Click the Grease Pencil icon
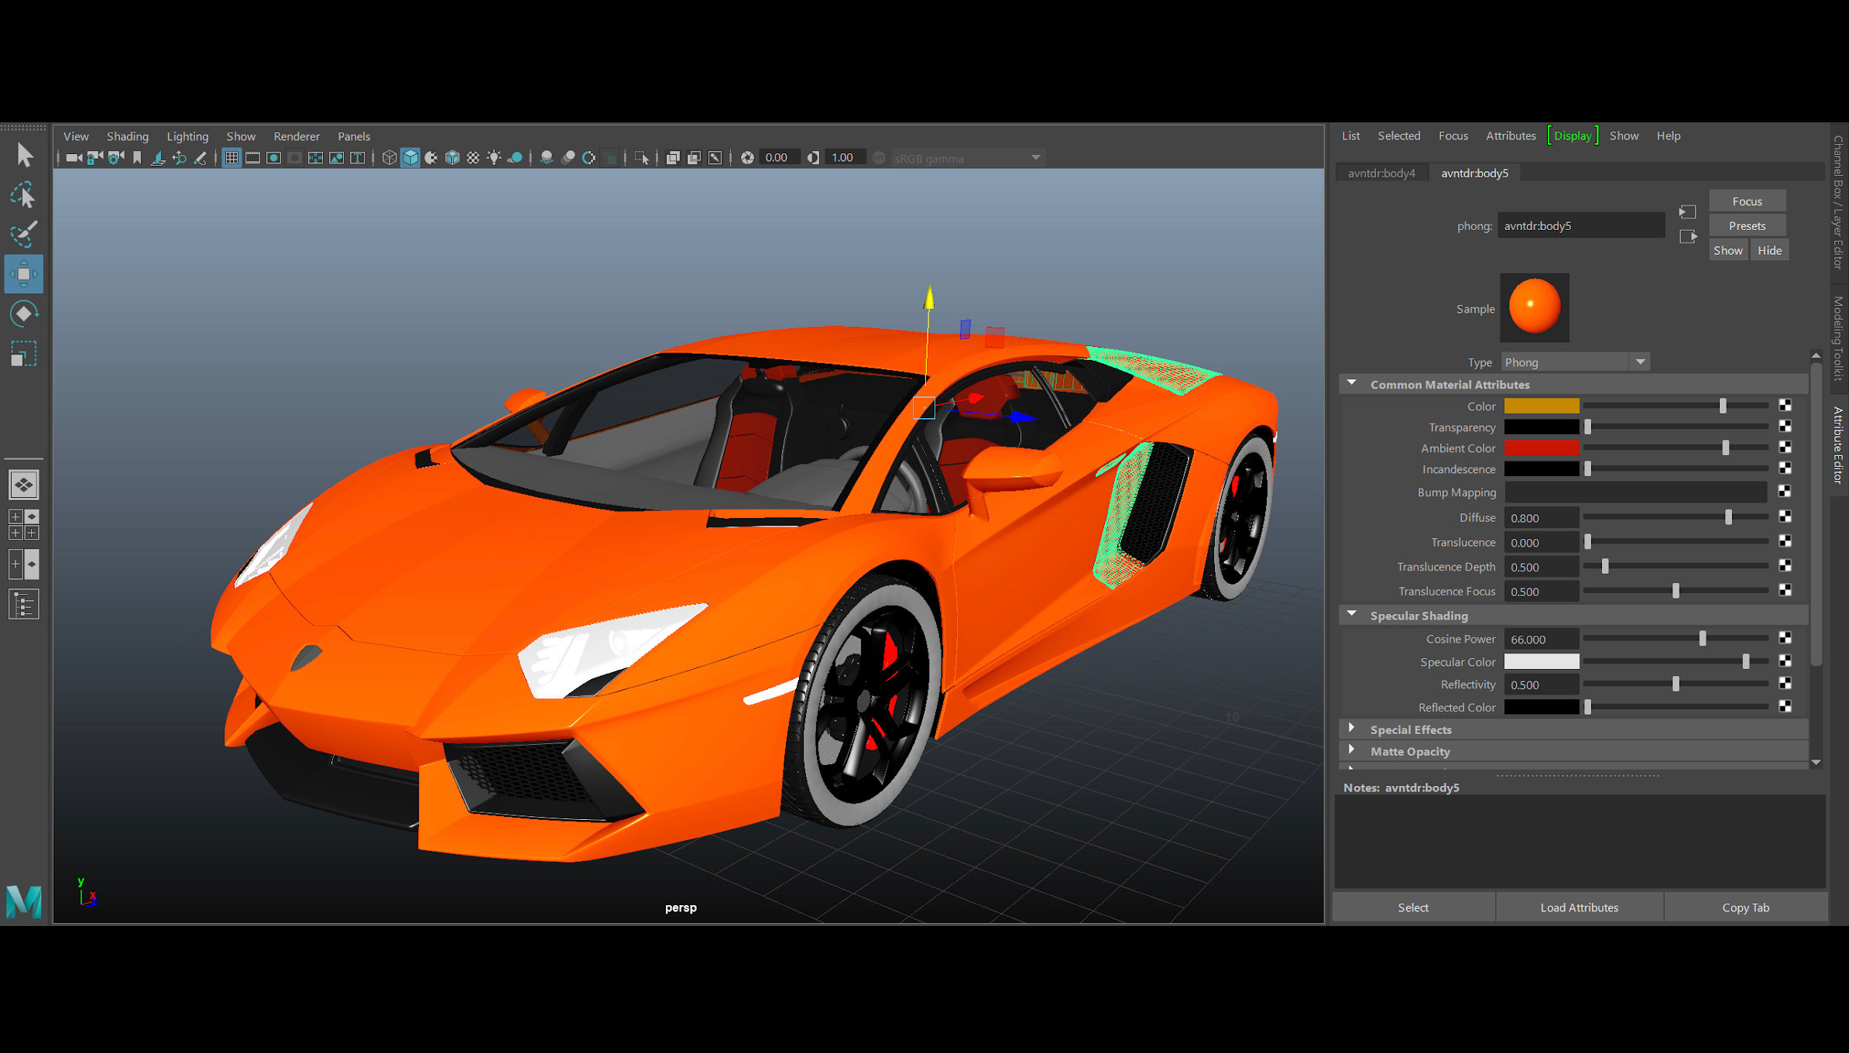Viewport: 1849px width, 1053px height. point(200,158)
